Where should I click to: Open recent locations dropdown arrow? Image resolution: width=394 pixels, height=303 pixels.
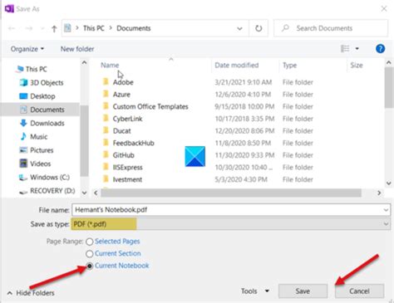[x=42, y=28]
